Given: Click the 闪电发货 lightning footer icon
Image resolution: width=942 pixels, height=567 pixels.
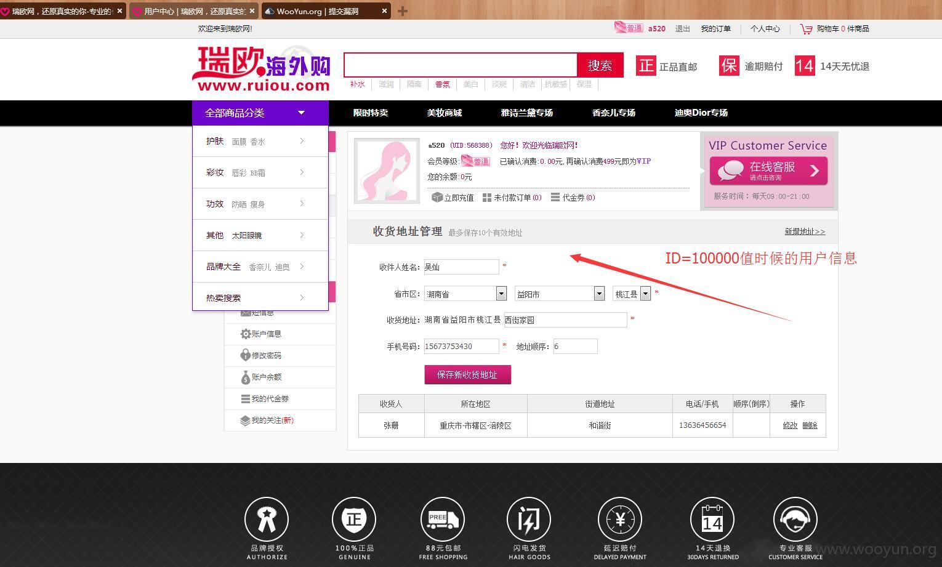Looking at the screenshot, I should click(x=529, y=519).
